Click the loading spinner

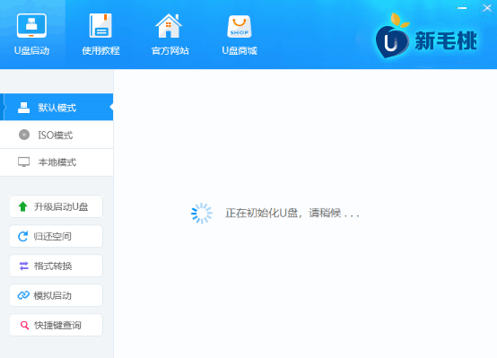click(202, 214)
